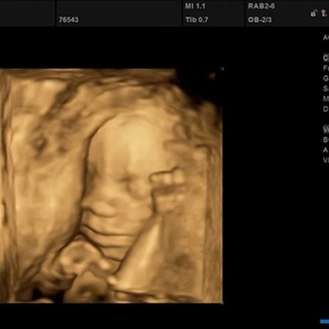The width and height of the screenshot is (329, 329).
Task: Click the 3D rendered fetal face image
Action: click(111, 186)
